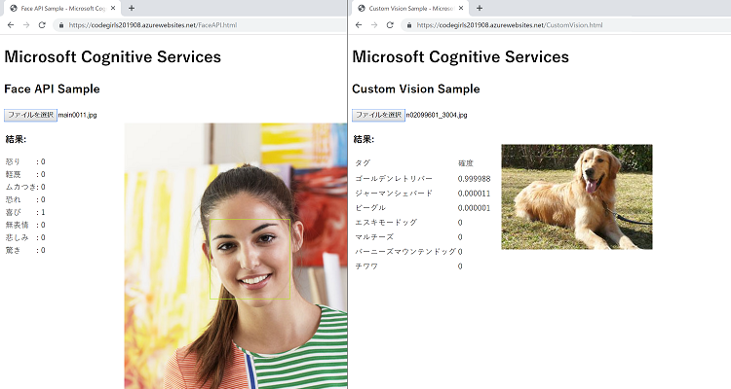Click the main0011.jpg file name
731x389 pixels.
coord(77,115)
